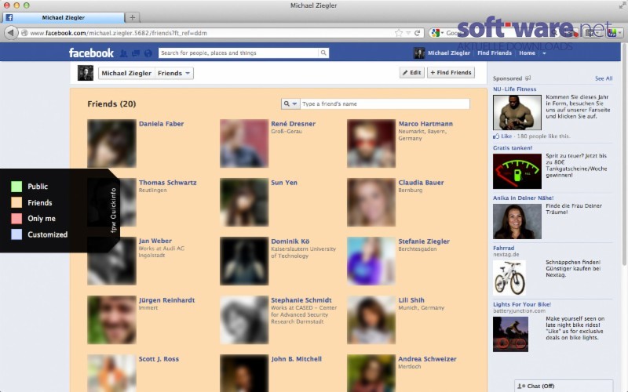Image resolution: width=628 pixels, height=392 pixels.
Task: Open the account dropdown arrow next to Home
Action: click(x=544, y=53)
